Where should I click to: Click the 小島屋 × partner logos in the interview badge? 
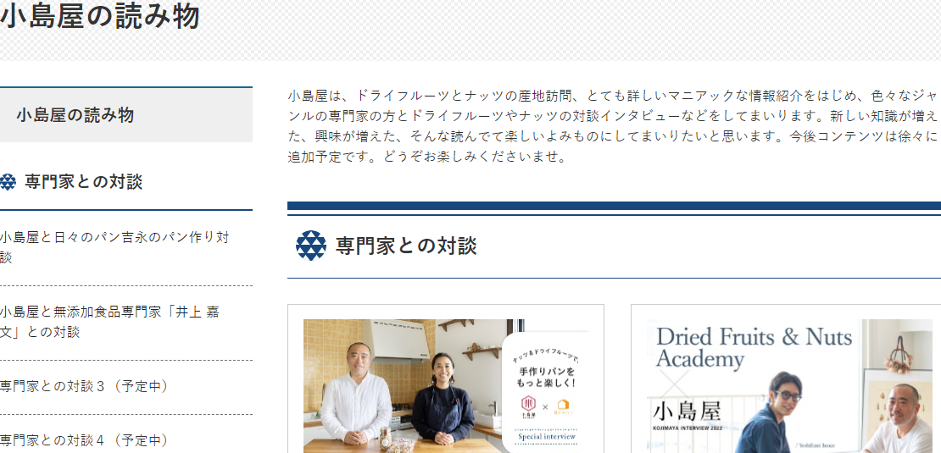click(x=545, y=407)
